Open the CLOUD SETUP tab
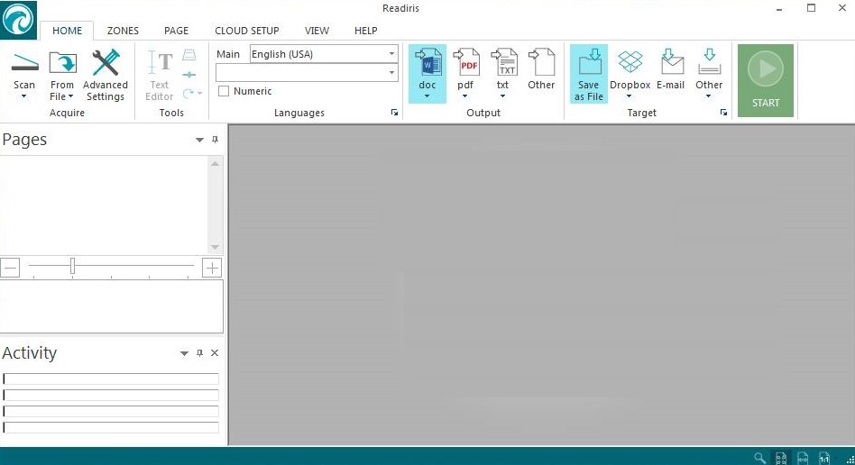This screenshot has height=465, width=855. pos(247,31)
